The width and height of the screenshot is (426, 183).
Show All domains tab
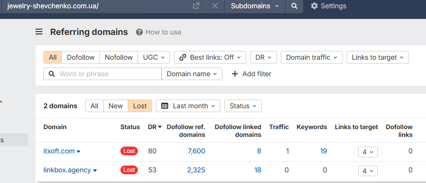click(x=94, y=106)
